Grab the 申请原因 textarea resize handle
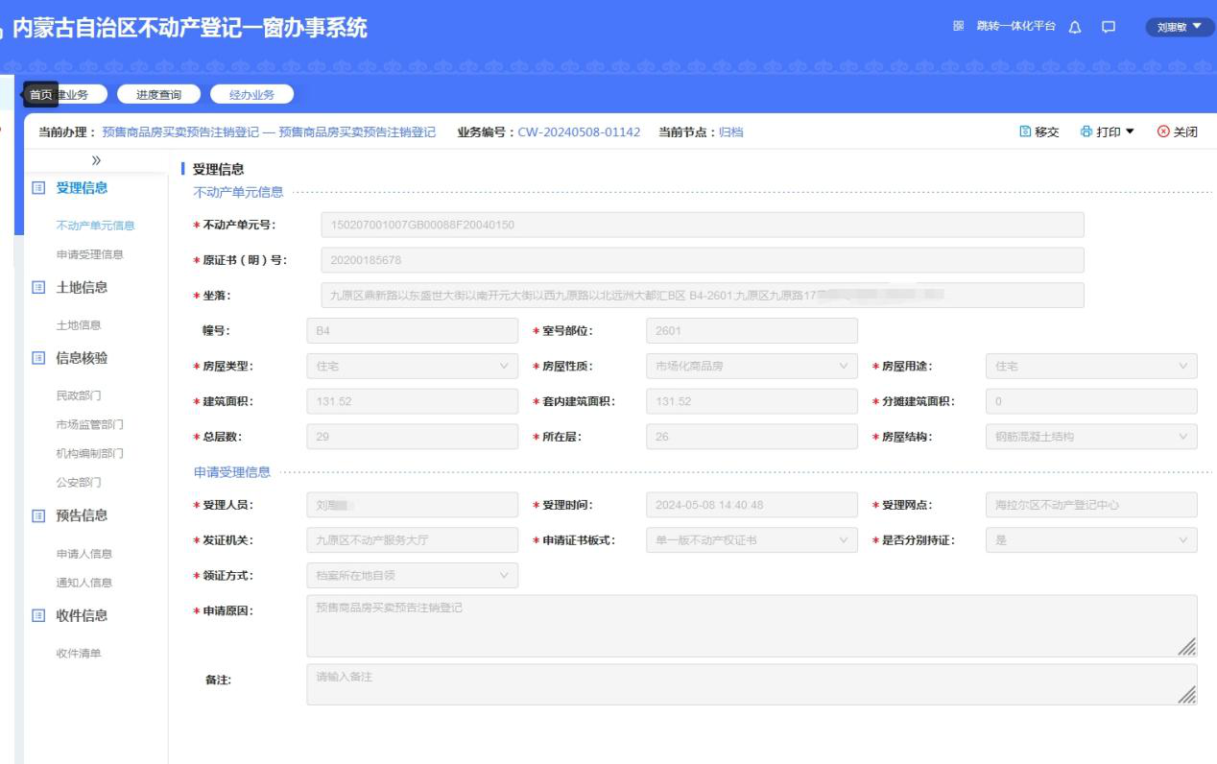The width and height of the screenshot is (1217, 764). click(x=1187, y=647)
